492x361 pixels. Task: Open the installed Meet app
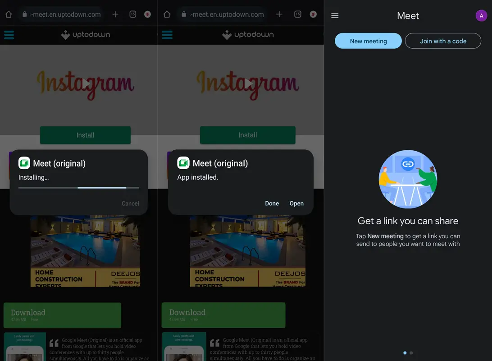[x=296, y=204]
